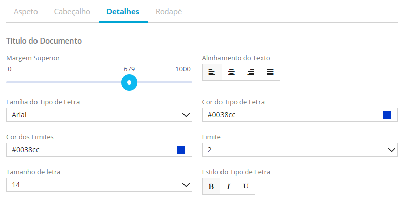
Task: Click the Margem Superior slider track near 1000
Action: click(x=188, y=82)
